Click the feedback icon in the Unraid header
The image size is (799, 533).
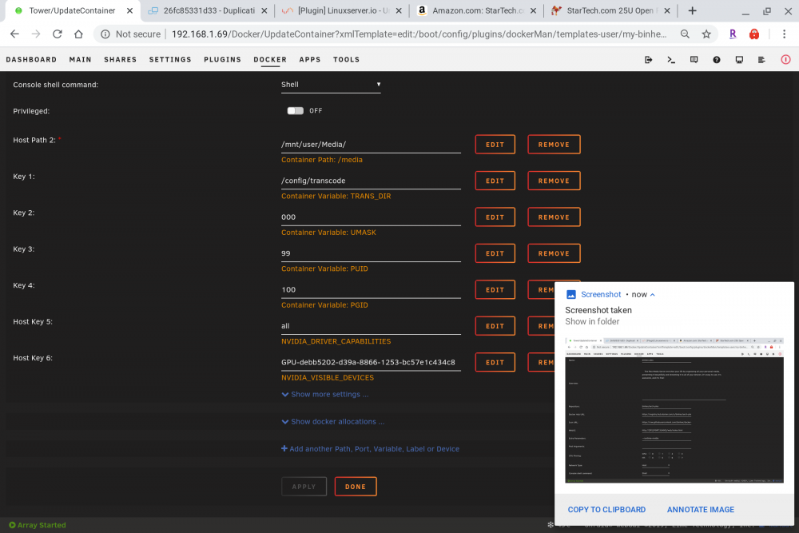694,60
